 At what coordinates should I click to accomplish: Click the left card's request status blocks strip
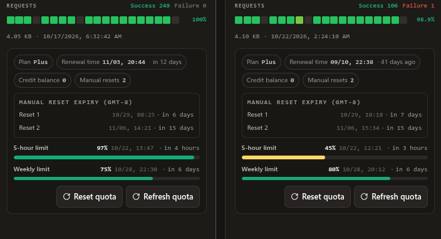pyautogui.click(x=93, y=20)
